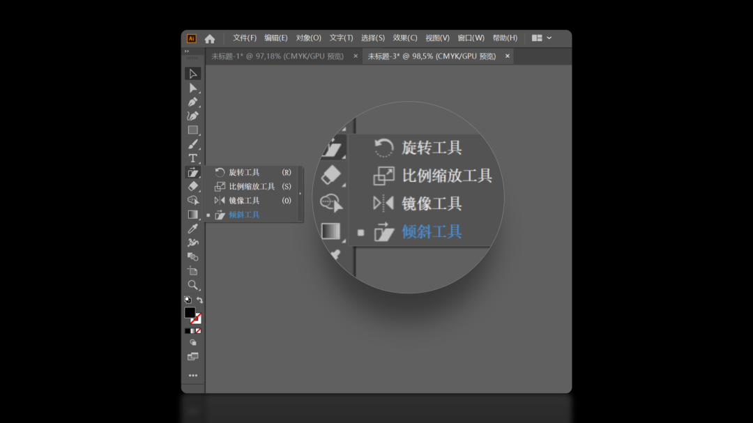753x423 pixels.
Task: Apply None mode button below swatches
Action: [198, 331]
